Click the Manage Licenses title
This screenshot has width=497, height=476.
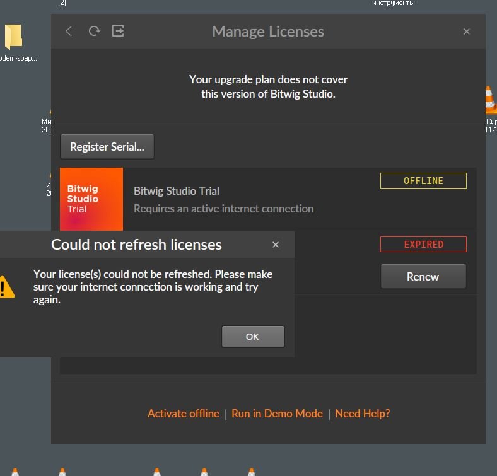click(268, 32)
